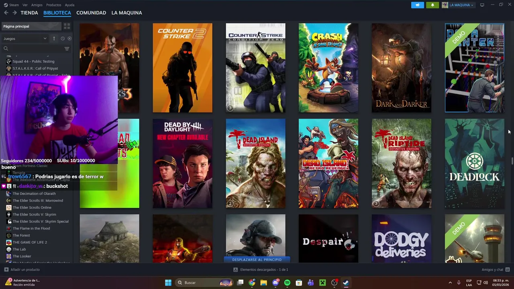Open Google Chrome from taskbar
The height and width of the screenshot is (289, 514).
point(252,283)
